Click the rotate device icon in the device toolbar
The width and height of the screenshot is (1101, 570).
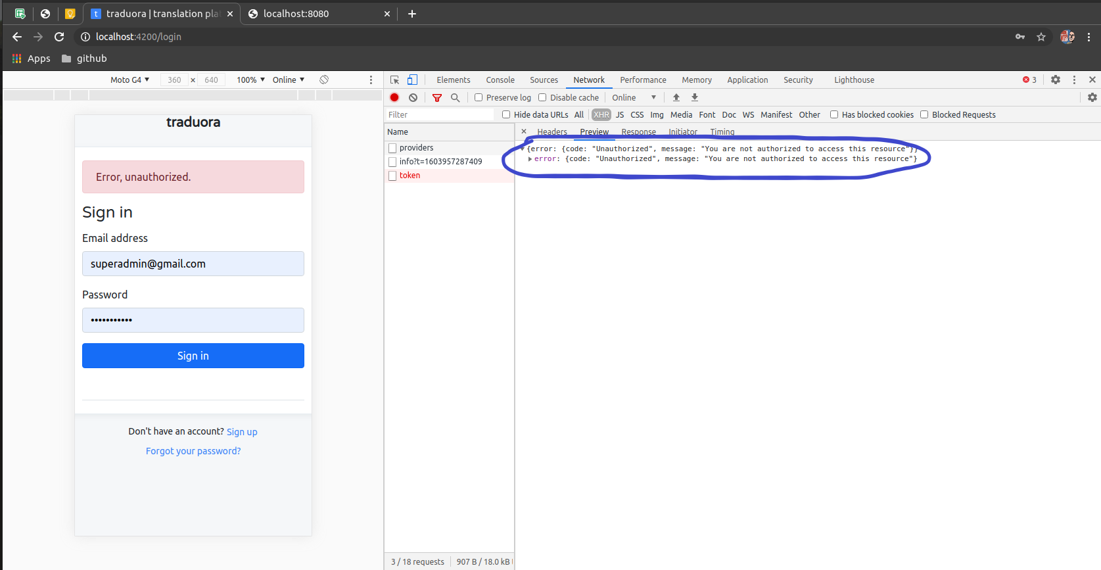pos(324,80)
